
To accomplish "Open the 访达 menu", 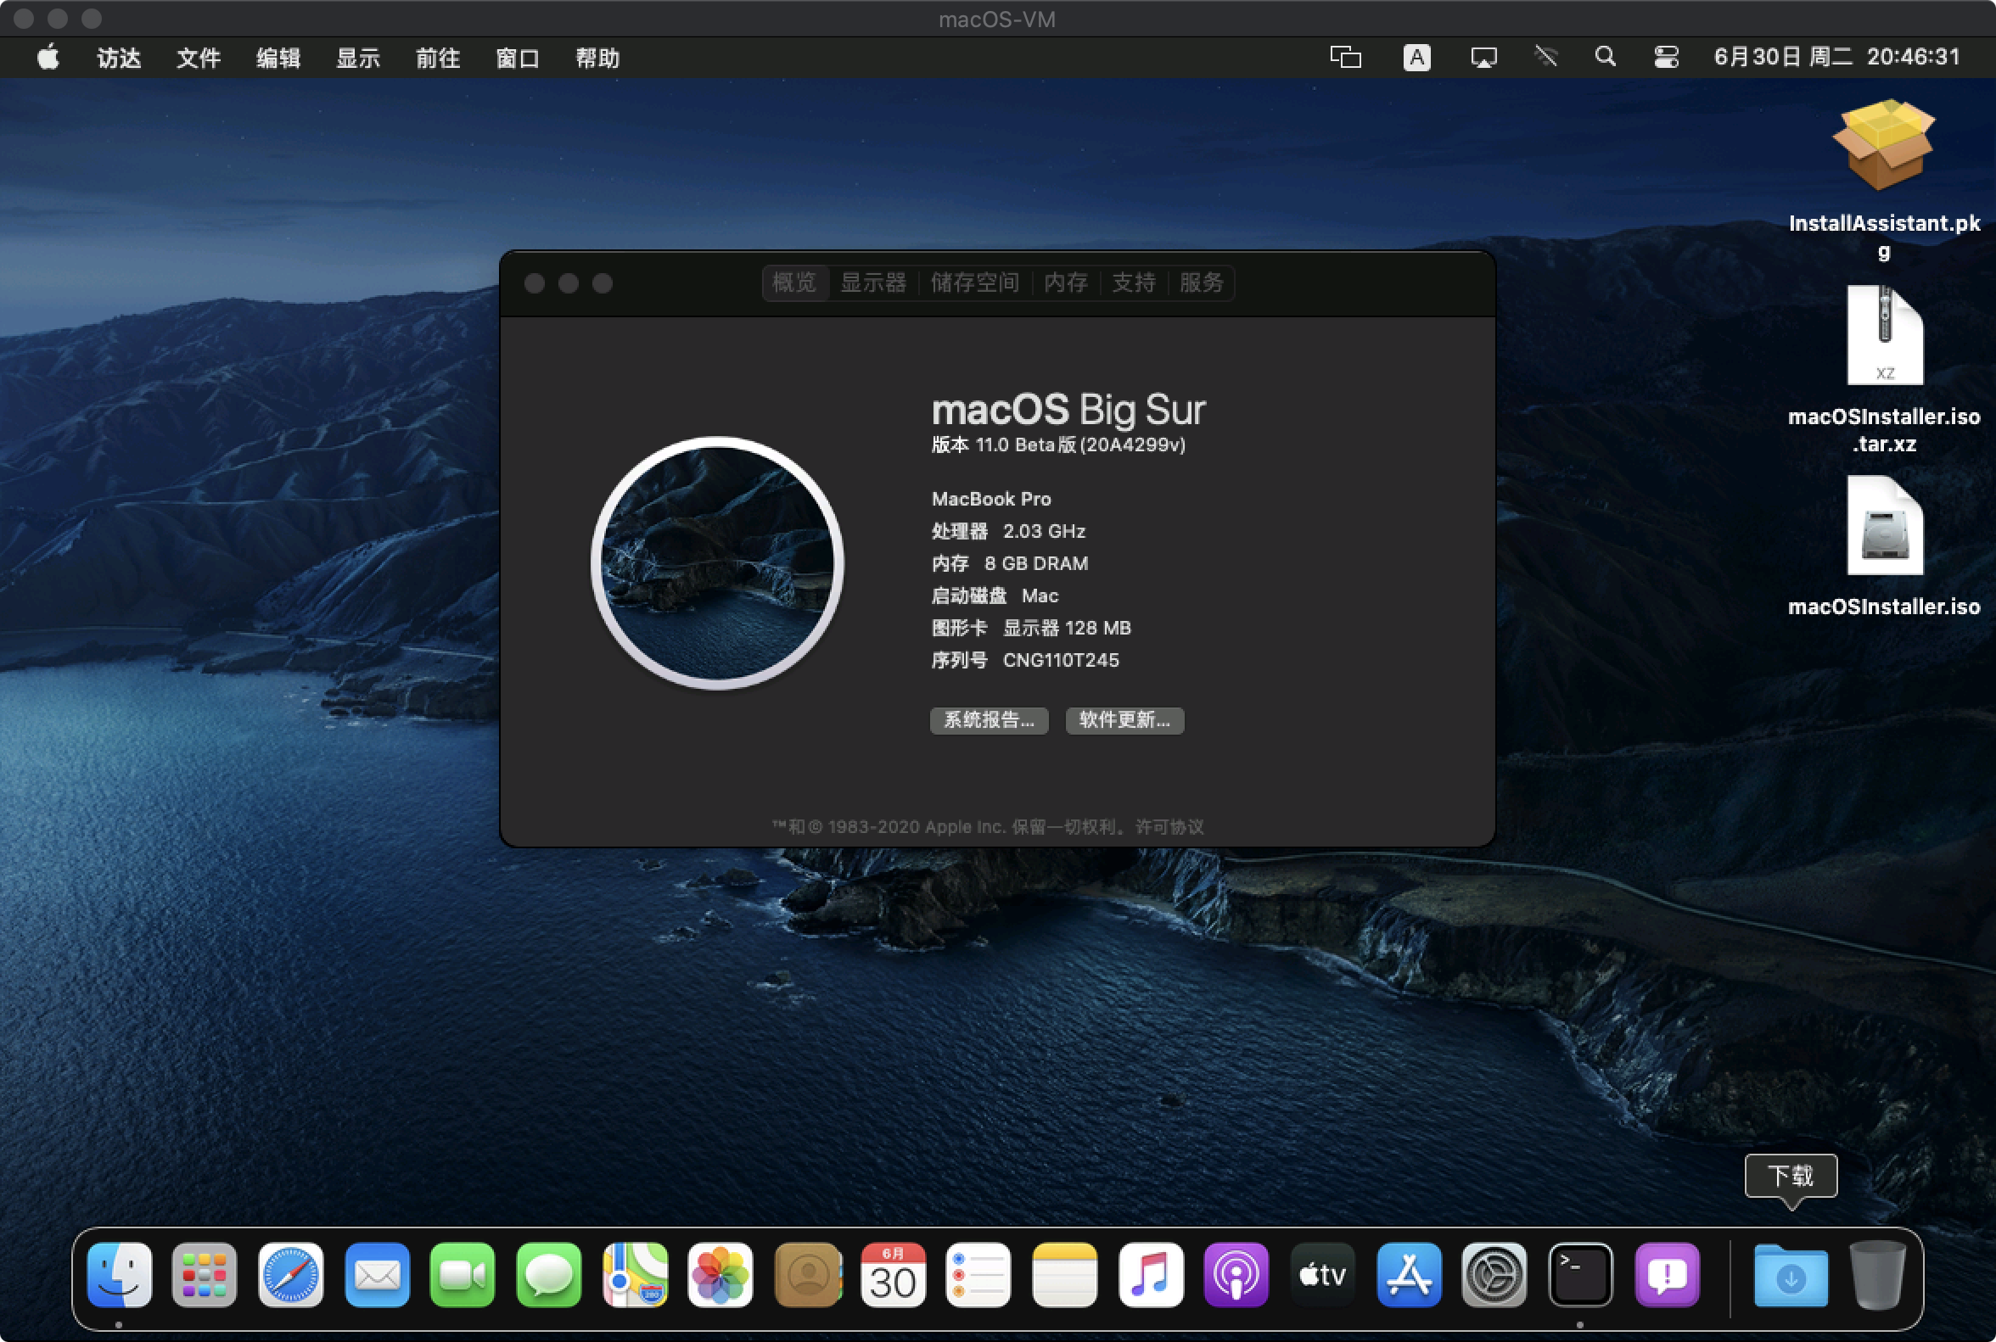I will click(x=119, y=58).
